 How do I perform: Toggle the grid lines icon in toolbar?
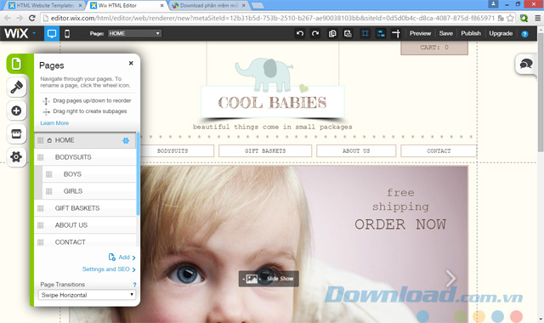click(x=365, y=33)
